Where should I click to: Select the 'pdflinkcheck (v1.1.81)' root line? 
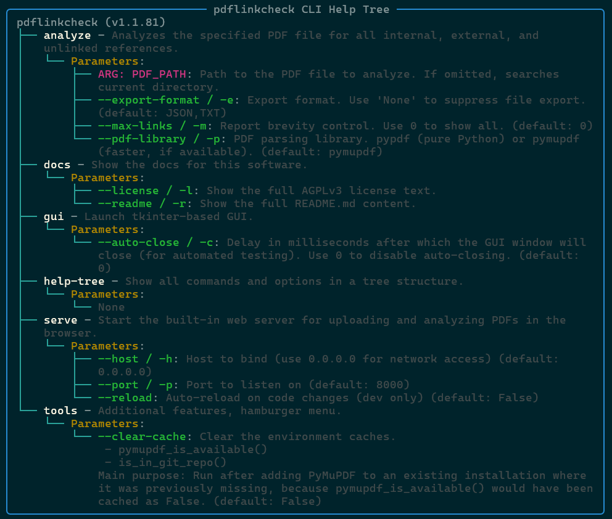91,22
